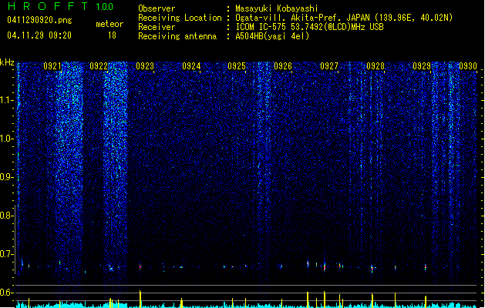Click the 0.9 kHz axis label

[x=6, y=177]
